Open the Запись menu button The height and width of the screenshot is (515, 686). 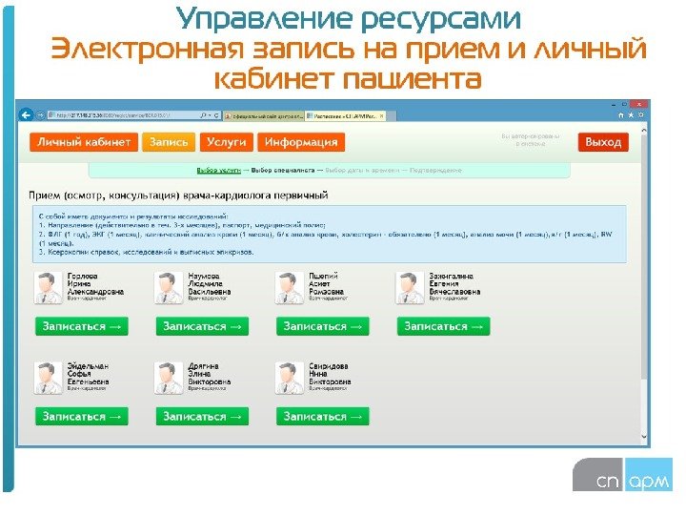(x=169, y=142)
